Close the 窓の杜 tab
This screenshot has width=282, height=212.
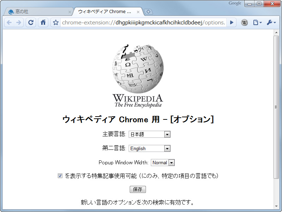pyautogui.click(x=70, y=12)
